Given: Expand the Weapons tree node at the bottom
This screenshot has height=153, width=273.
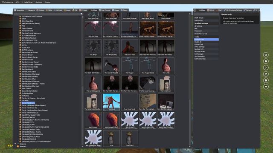Looking at the screenshot, I should click(15, 144).
